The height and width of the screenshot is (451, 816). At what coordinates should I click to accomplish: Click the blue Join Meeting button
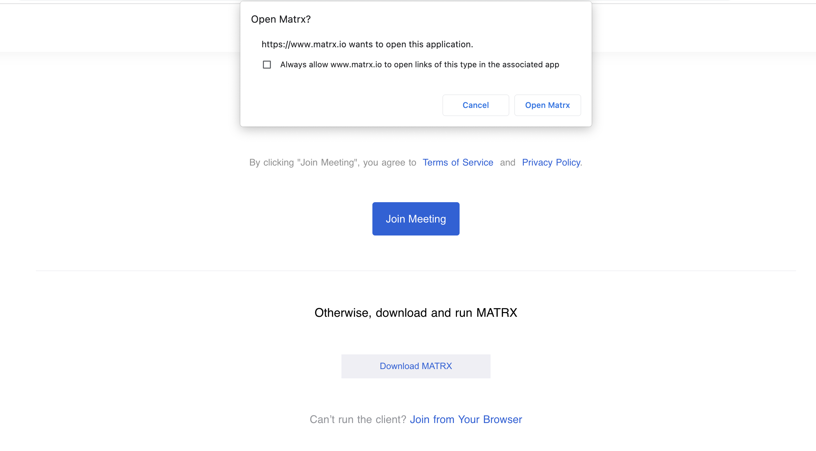pos(416,219)
